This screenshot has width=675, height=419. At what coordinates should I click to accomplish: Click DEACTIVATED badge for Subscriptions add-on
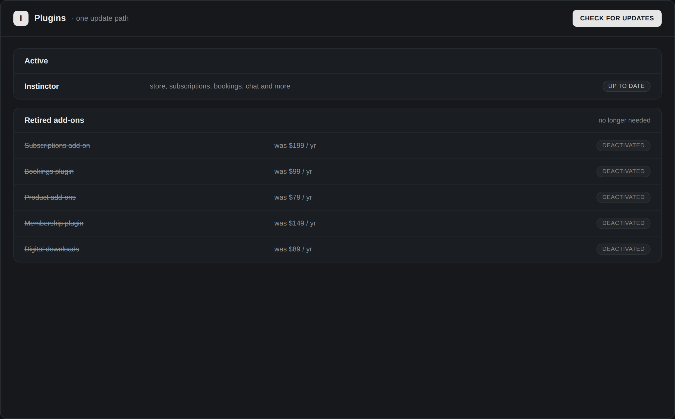click(x=623, y=145)
